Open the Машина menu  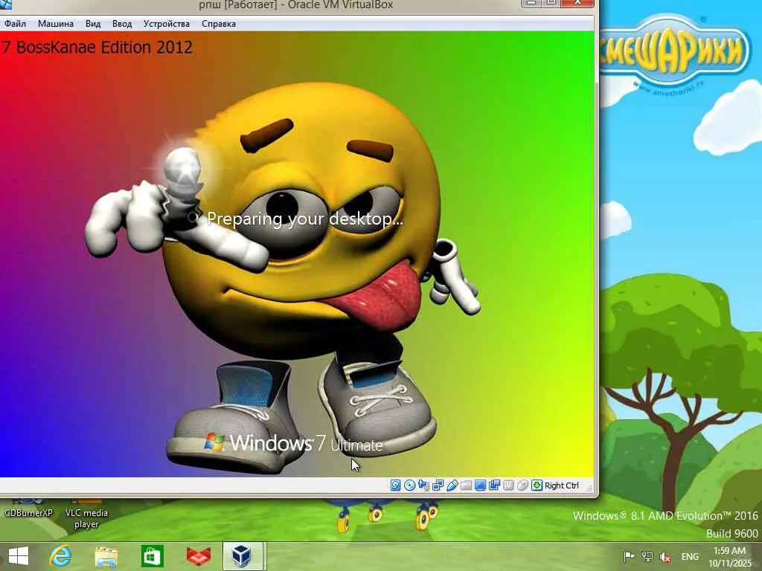tap(55, 24)
